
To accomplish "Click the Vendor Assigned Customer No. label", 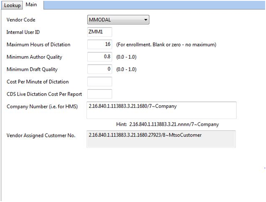I will click(x=41, y=136).
